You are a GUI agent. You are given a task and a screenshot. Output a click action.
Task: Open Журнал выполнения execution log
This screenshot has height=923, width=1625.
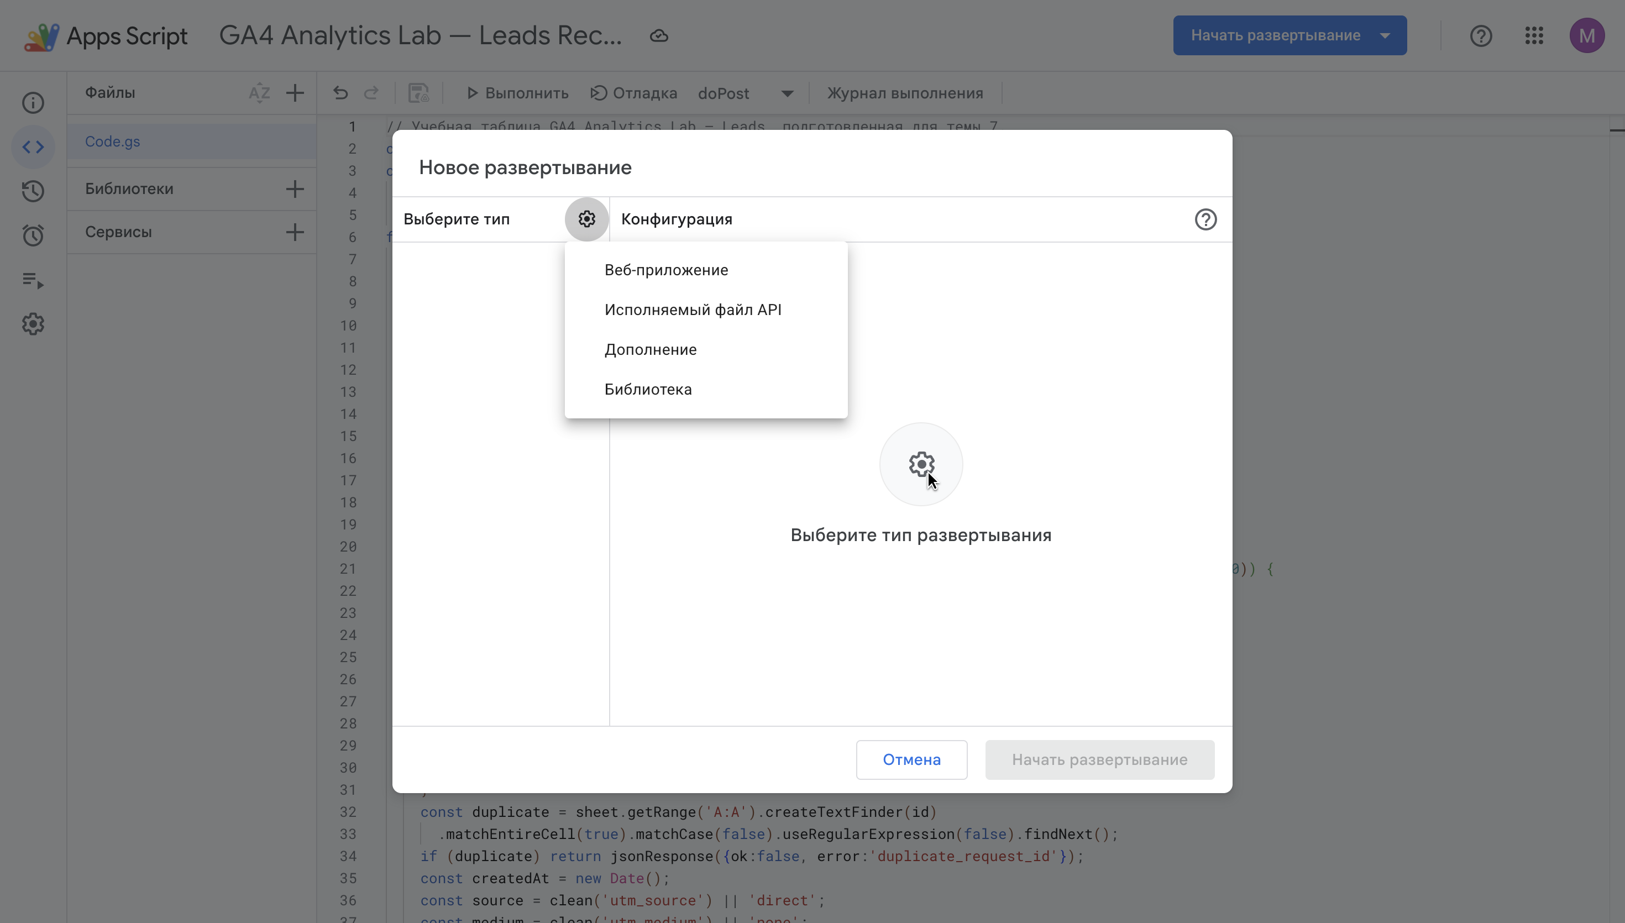(905, 93)
